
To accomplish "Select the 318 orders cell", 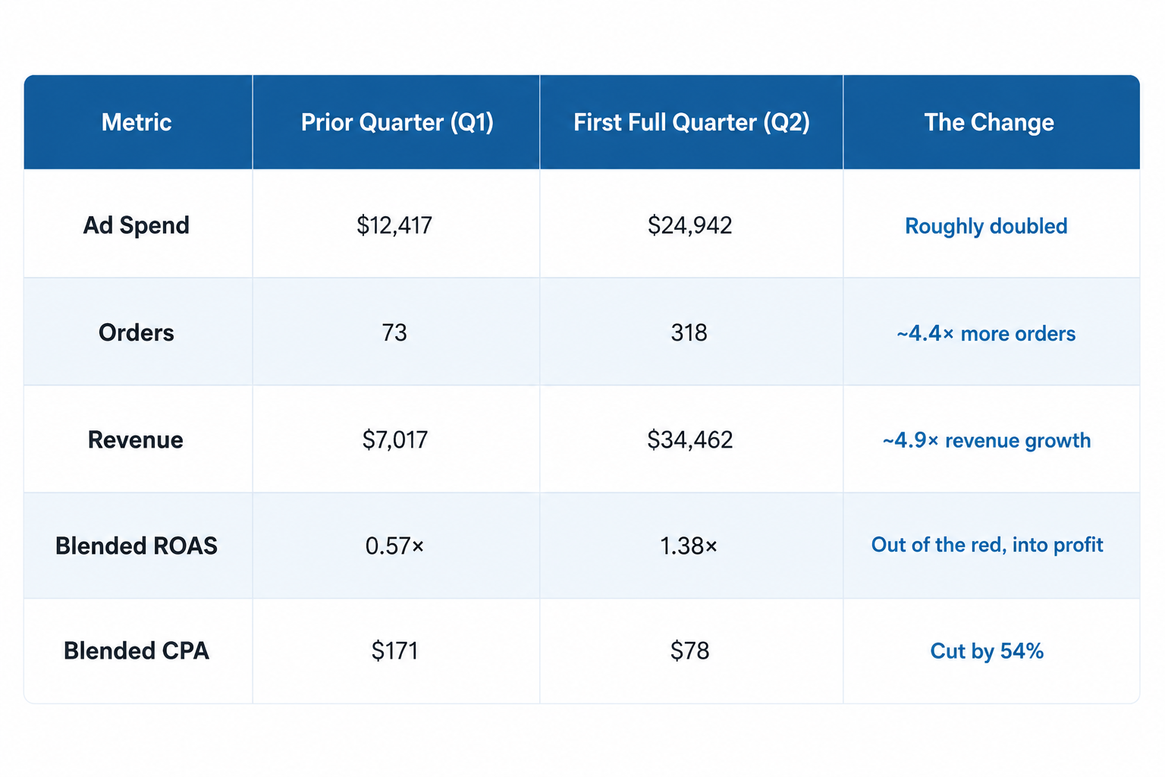I will pos(689,332).
